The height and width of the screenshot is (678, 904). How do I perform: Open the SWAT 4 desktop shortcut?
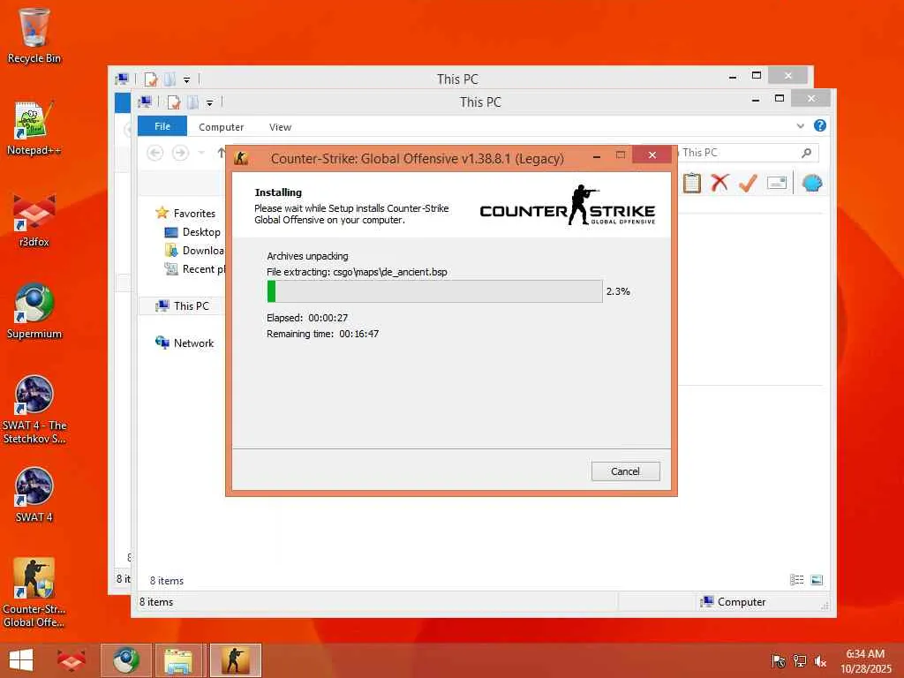point(34,494)
